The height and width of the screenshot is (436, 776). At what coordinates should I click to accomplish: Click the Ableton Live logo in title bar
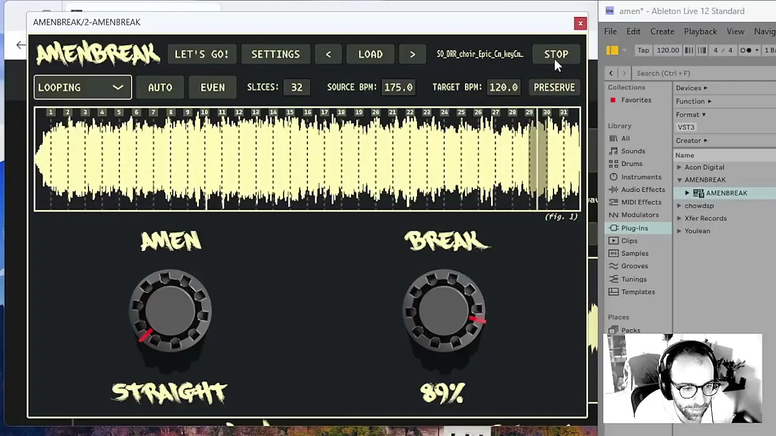pos(610,11)
